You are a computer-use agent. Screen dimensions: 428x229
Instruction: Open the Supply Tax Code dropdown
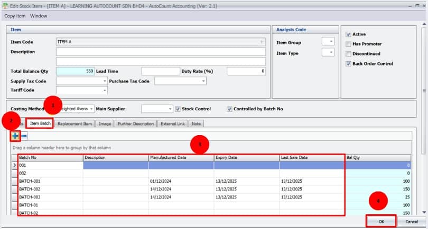[x=104, y=81]
